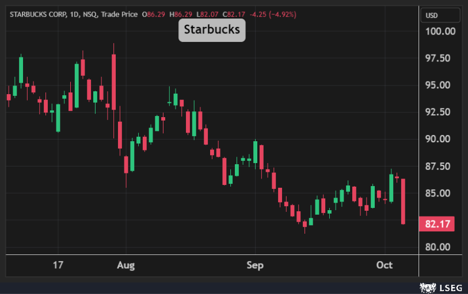Click the 80.00 price axis label
The width and height of the screenshot is (468, 294).
[439, 247]
